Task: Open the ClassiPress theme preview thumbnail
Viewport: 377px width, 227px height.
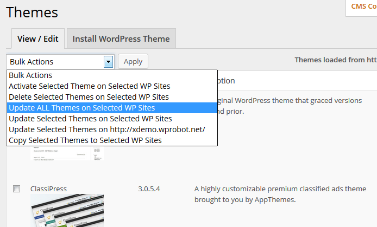Action: point(67,211)
